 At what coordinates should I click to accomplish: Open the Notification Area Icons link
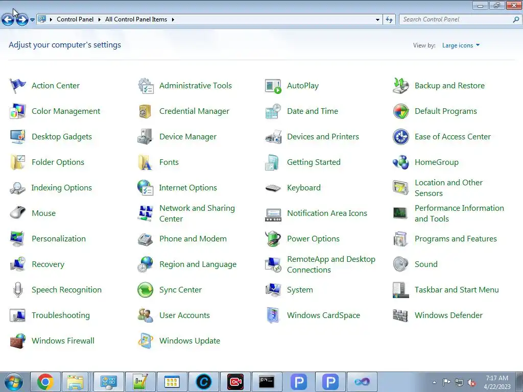(x=327, y=213)
